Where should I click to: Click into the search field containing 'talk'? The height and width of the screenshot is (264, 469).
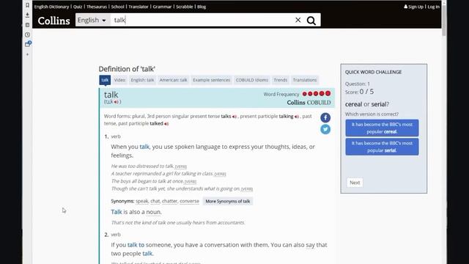coord(202,20)
